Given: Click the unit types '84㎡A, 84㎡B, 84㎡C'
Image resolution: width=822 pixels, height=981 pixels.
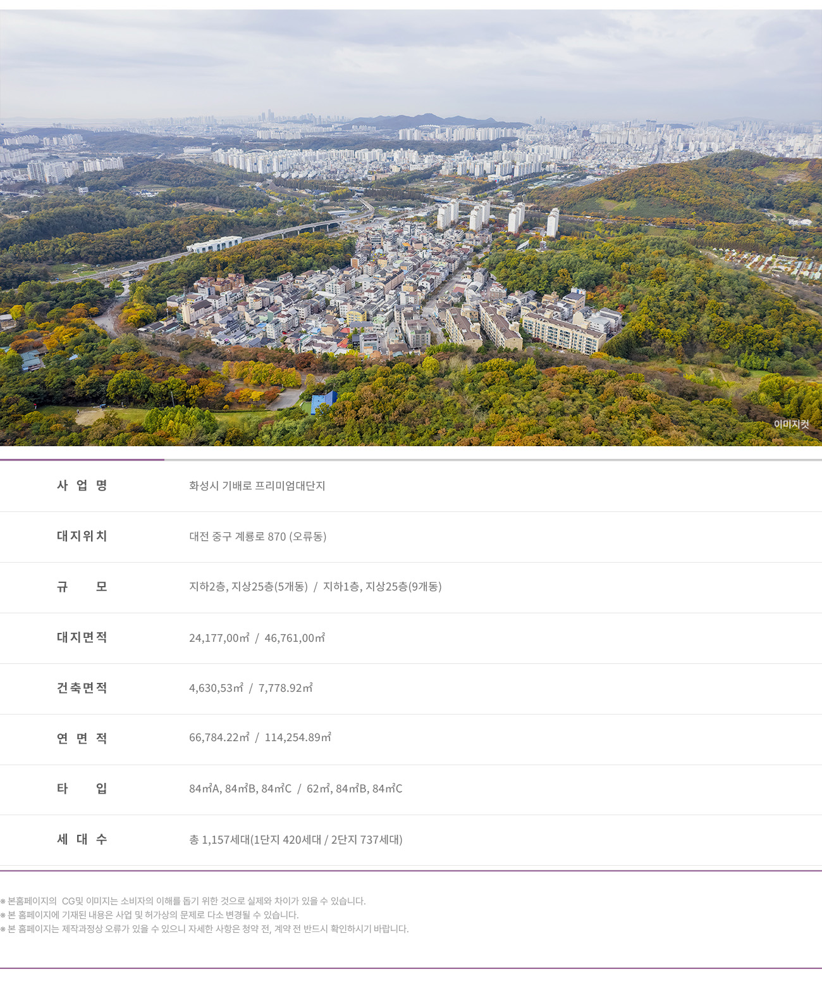Looking at the screenshot, I should point(240,789).
